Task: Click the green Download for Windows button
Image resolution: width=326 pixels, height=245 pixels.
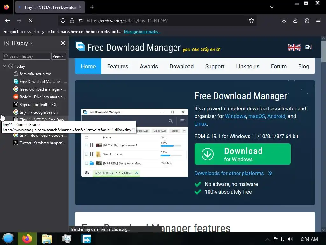Action: click(x=242, y=154)
